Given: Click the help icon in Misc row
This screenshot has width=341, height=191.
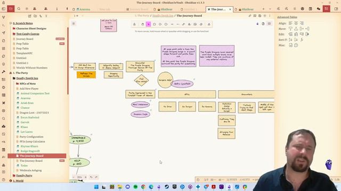Looking at the screenshot, I should 296,45.
